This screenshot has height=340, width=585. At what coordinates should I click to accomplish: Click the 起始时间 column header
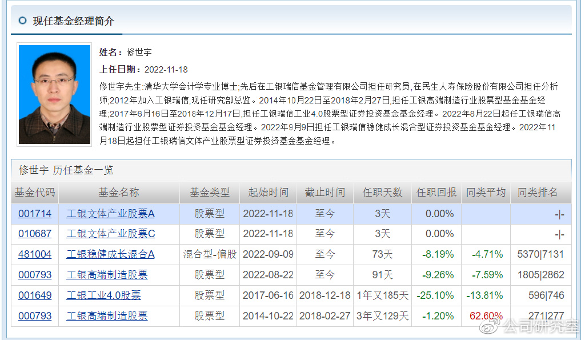[268, 193]
